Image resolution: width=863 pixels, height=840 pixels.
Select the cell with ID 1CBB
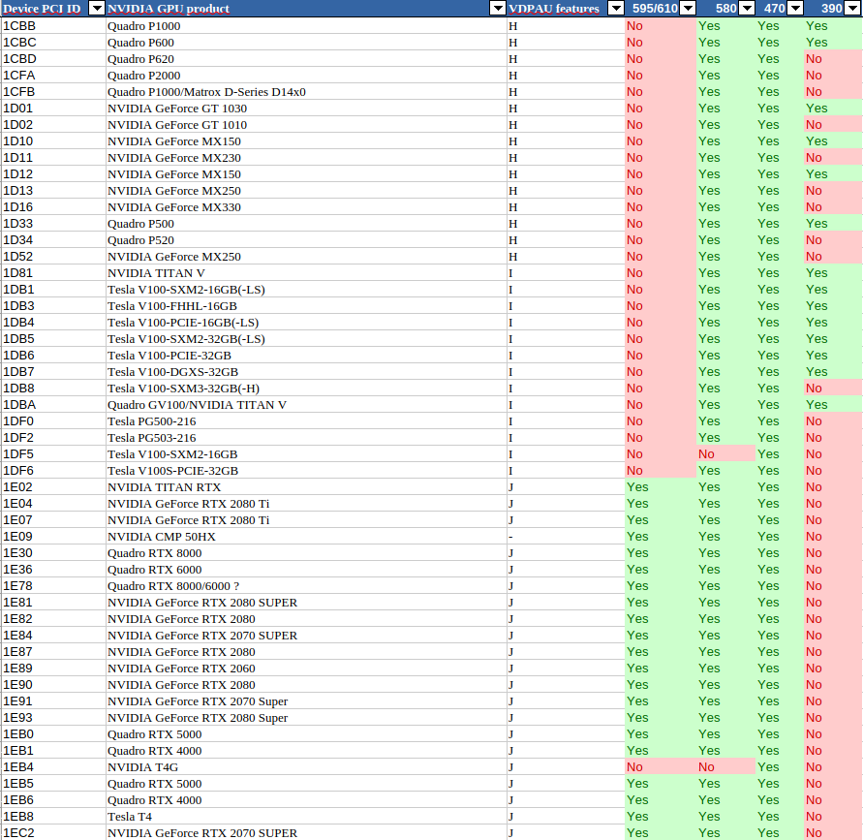click(53, 26)
